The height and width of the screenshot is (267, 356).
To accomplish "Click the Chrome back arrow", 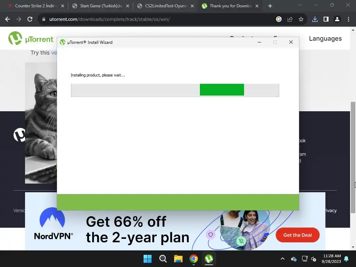I will pos(8,19).
